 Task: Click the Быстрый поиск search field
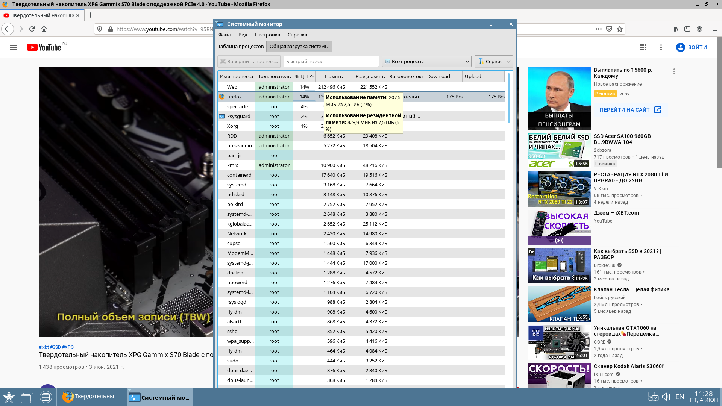point(331,61)
